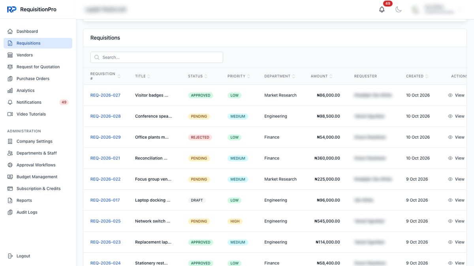Click the Approval Workflows icon
This screenshot has height=266, width=474.
coord(10,165)
